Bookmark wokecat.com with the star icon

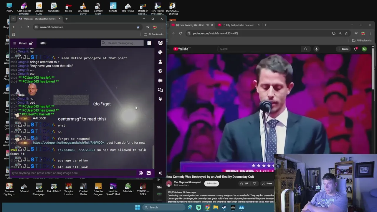pyautogui.click(x=138, y=27)
